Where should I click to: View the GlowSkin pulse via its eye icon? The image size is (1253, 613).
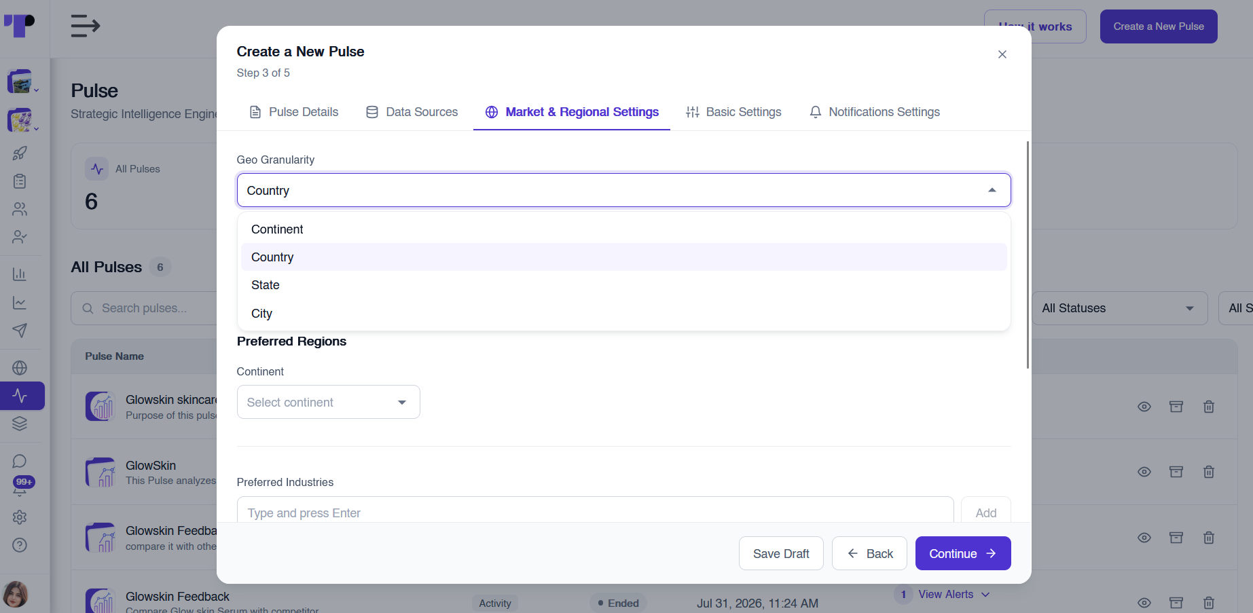tap(1144, 472)
